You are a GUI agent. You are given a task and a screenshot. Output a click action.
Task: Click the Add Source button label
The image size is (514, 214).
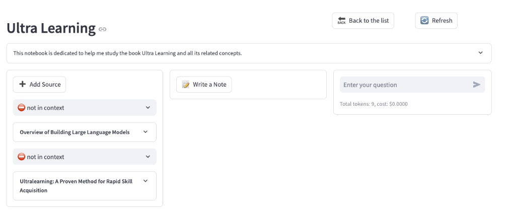tap(45, 85)
